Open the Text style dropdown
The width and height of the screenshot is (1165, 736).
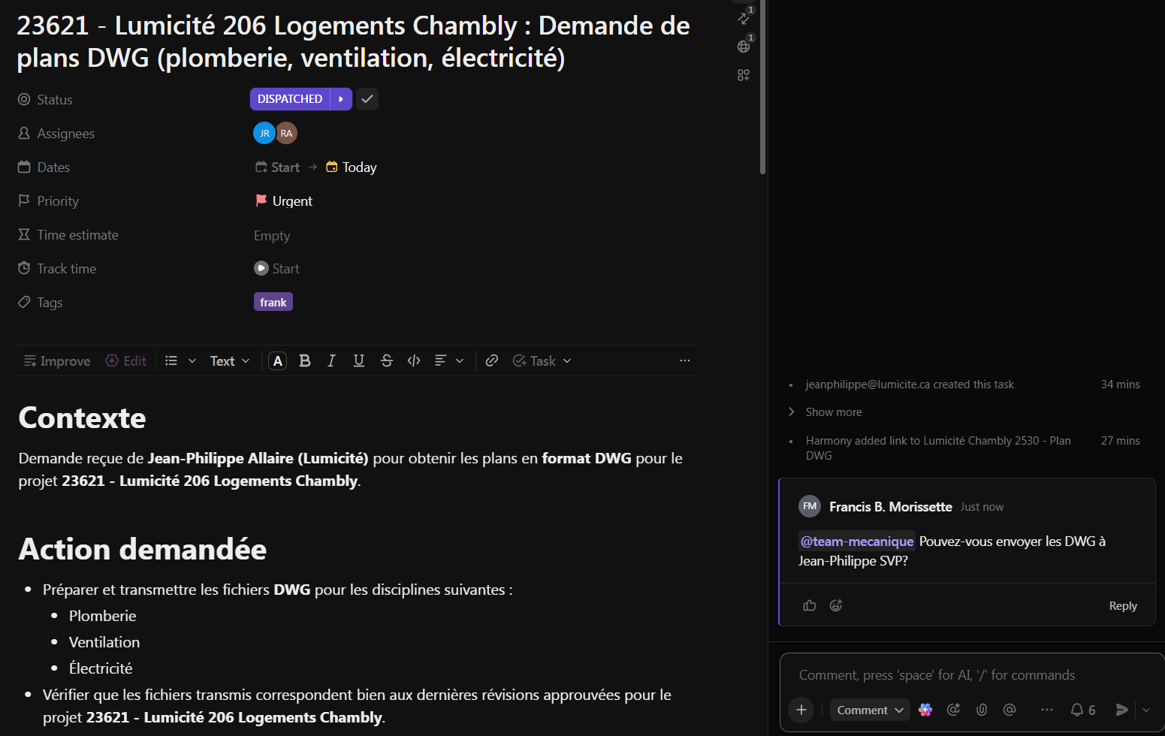[x=229, y=361]
